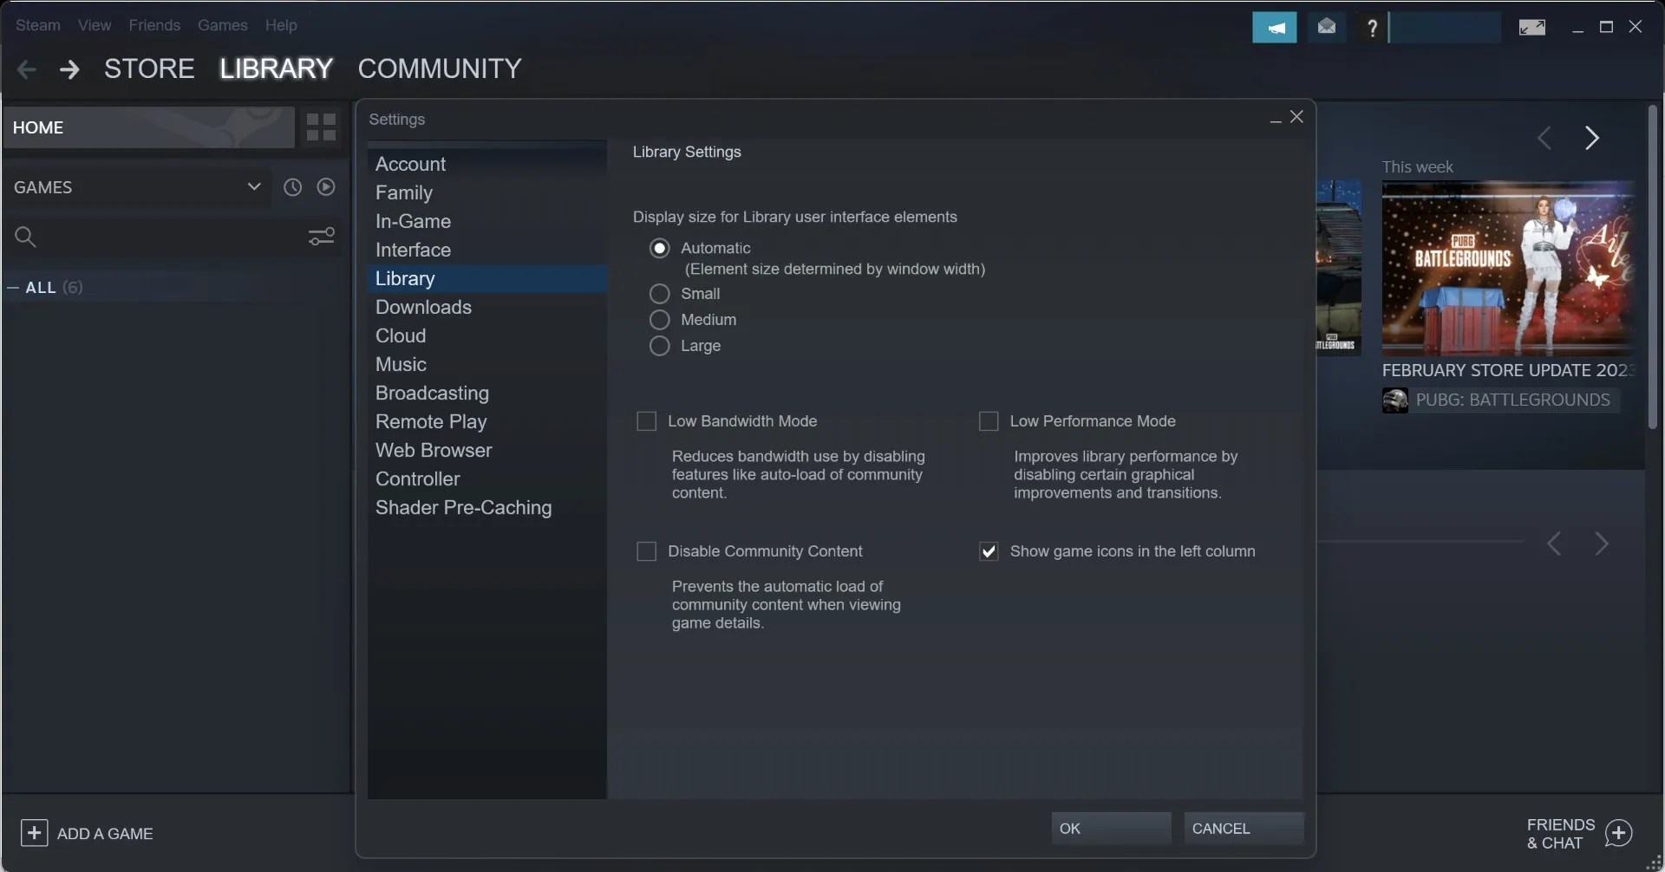Enter Big Picture mode
Image resolution: width=1665 pixels, height=872 pixels.
coord(1531,27)
